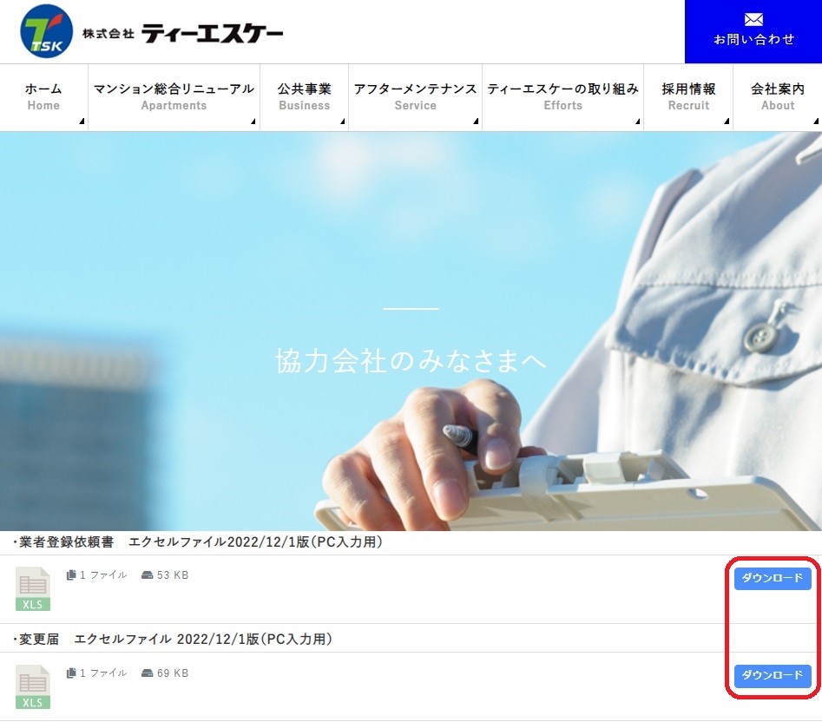This screenshot has width=822, height=722.
Task: Click the XLS file icon for 業者登録依頼書
Action: tap(33, 589)
